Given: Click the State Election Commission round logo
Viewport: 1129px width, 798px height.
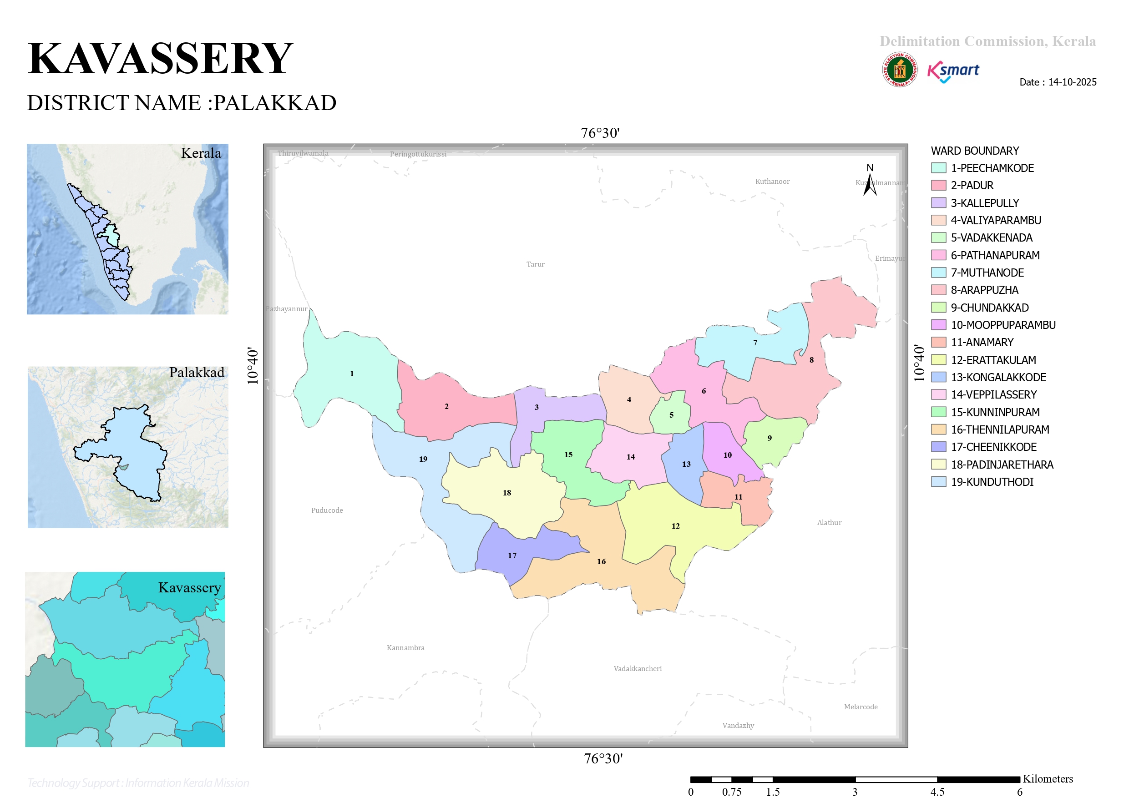Looking at the screenshot, I should tap(899, 70).
